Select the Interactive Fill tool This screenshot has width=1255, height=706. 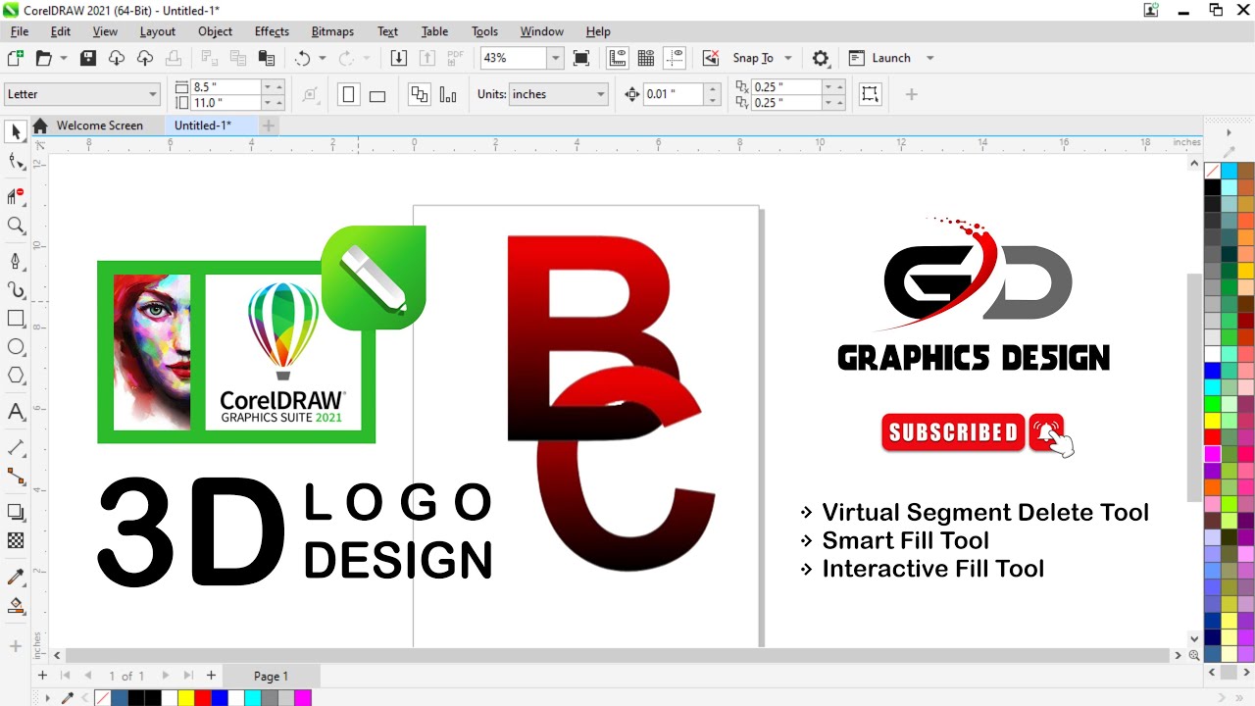click(16, 606)
